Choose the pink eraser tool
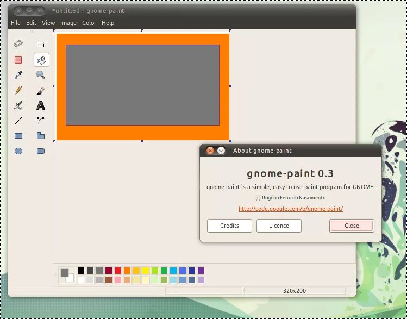This screenshot has height=319, width=407. [x=18, y=60]
